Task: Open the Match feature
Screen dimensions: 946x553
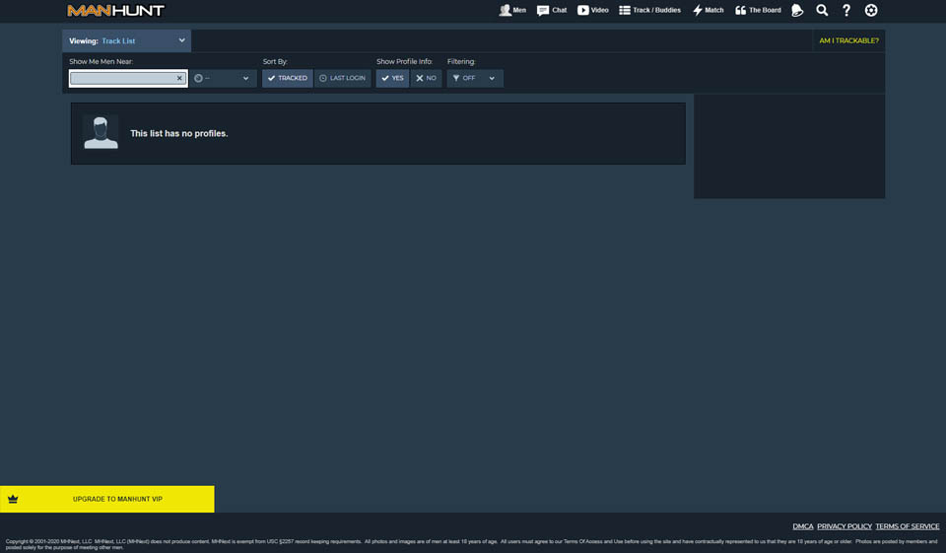Action: pos(708,10)
